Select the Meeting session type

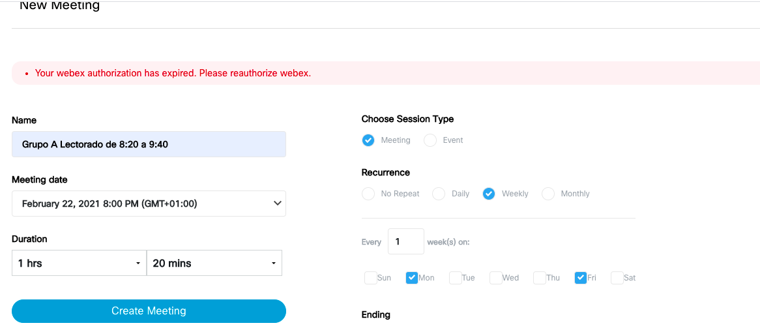pyautogui.click(x=368, y=140)
